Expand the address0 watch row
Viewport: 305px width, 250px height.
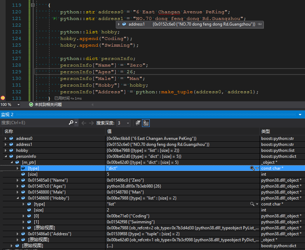(6, 138)
